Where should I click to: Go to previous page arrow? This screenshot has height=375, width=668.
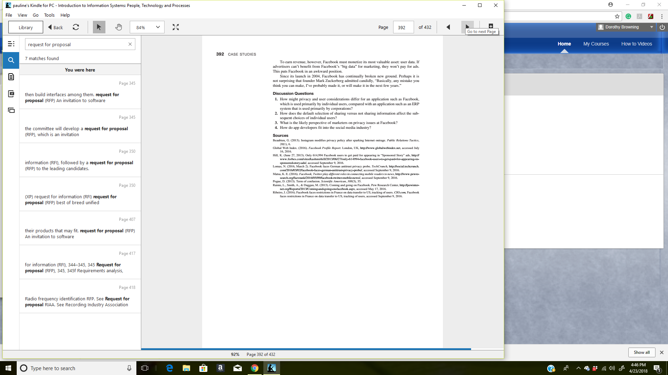tap(448, 27)
